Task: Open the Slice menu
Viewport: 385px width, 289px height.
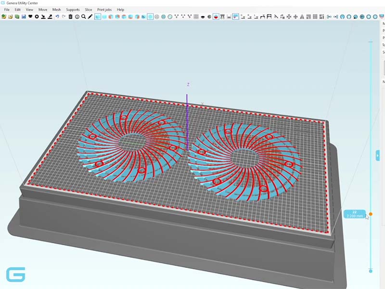Action: (x=88, y=10)
